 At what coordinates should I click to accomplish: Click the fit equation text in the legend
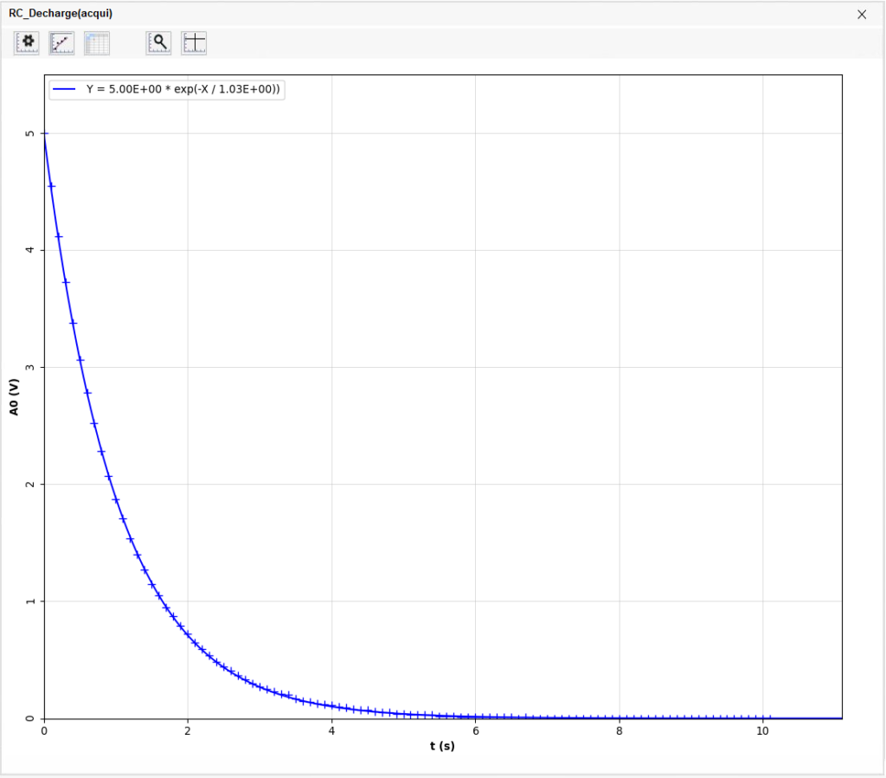point(183,89)
